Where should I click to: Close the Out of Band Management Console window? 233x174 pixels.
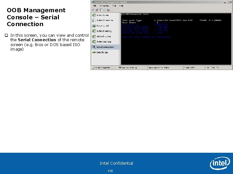pos(230,2)
